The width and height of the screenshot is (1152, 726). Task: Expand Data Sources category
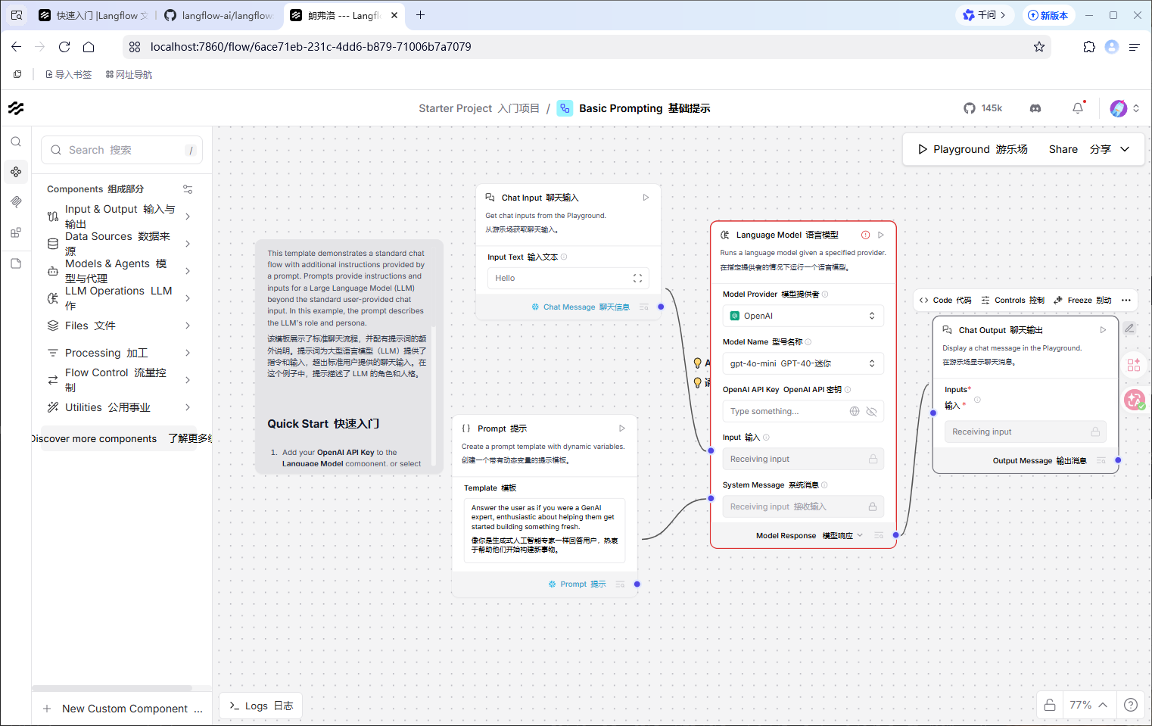pos(120,244)
